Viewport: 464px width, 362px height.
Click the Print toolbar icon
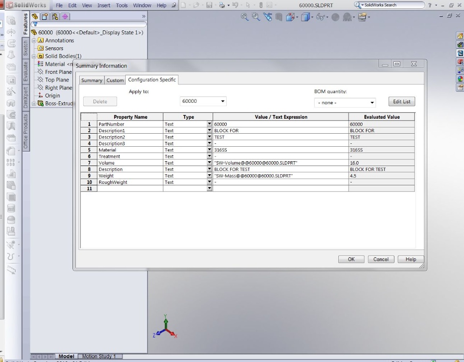point(222,5)
